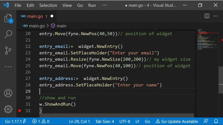Click the Go 1.17.1 version status item
Image resolution: width=223 pixels, height=125 pixels.
(15, 122)
